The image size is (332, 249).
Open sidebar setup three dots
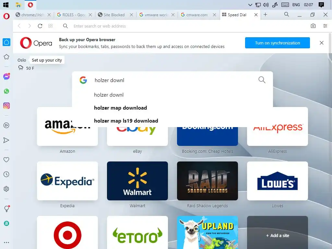(6, 243)
